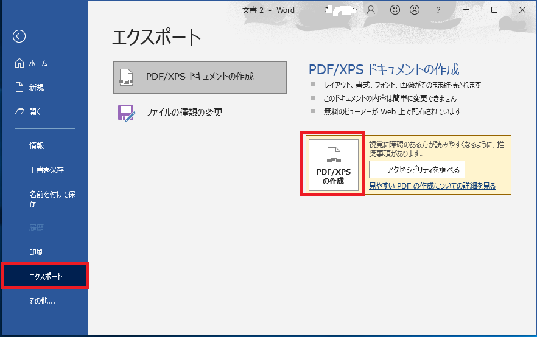Select エクスポート in the sidebar
The width and height of the screenshot is (537, 337).
pos(44,276)
